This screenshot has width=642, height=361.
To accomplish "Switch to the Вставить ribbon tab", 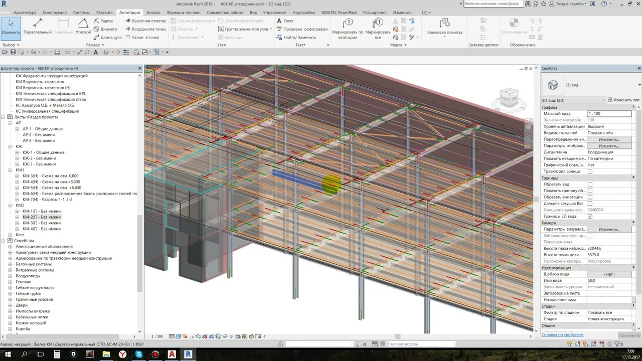I will [104, 13].
